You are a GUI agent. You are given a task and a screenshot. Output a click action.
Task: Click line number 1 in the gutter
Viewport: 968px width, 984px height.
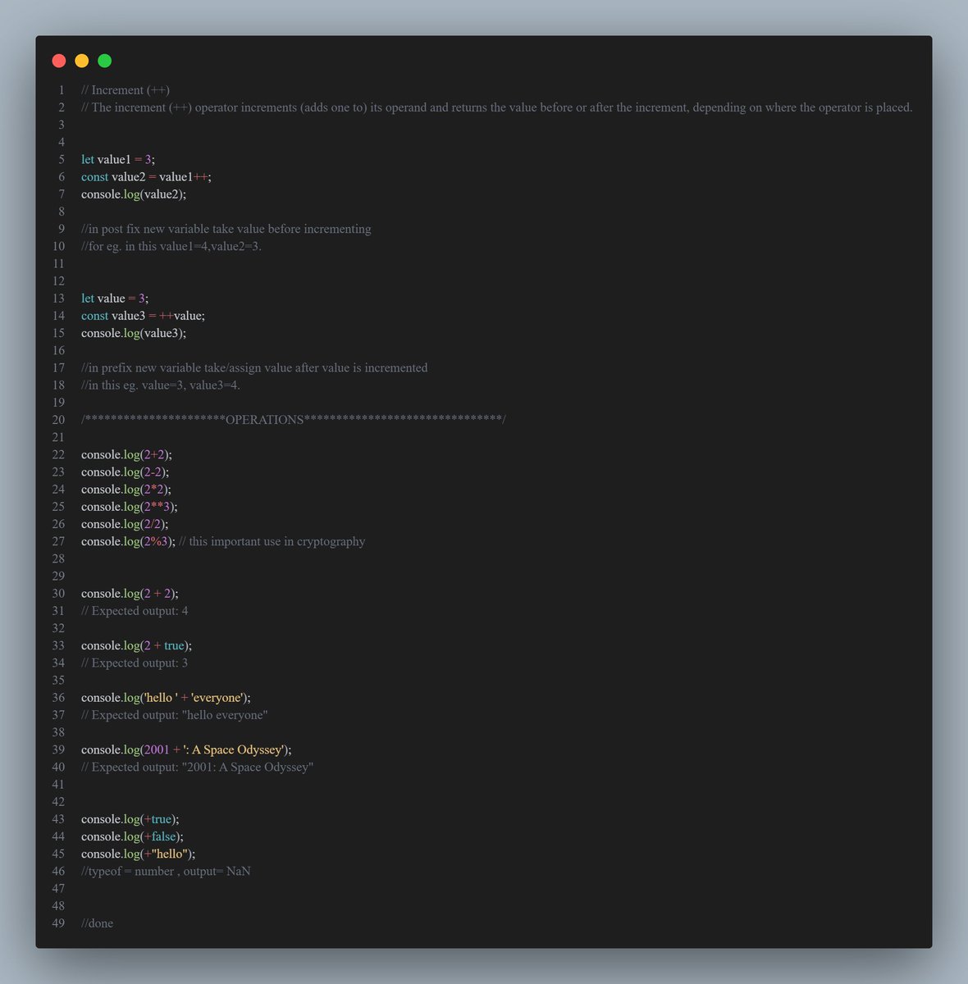point(62,90)
